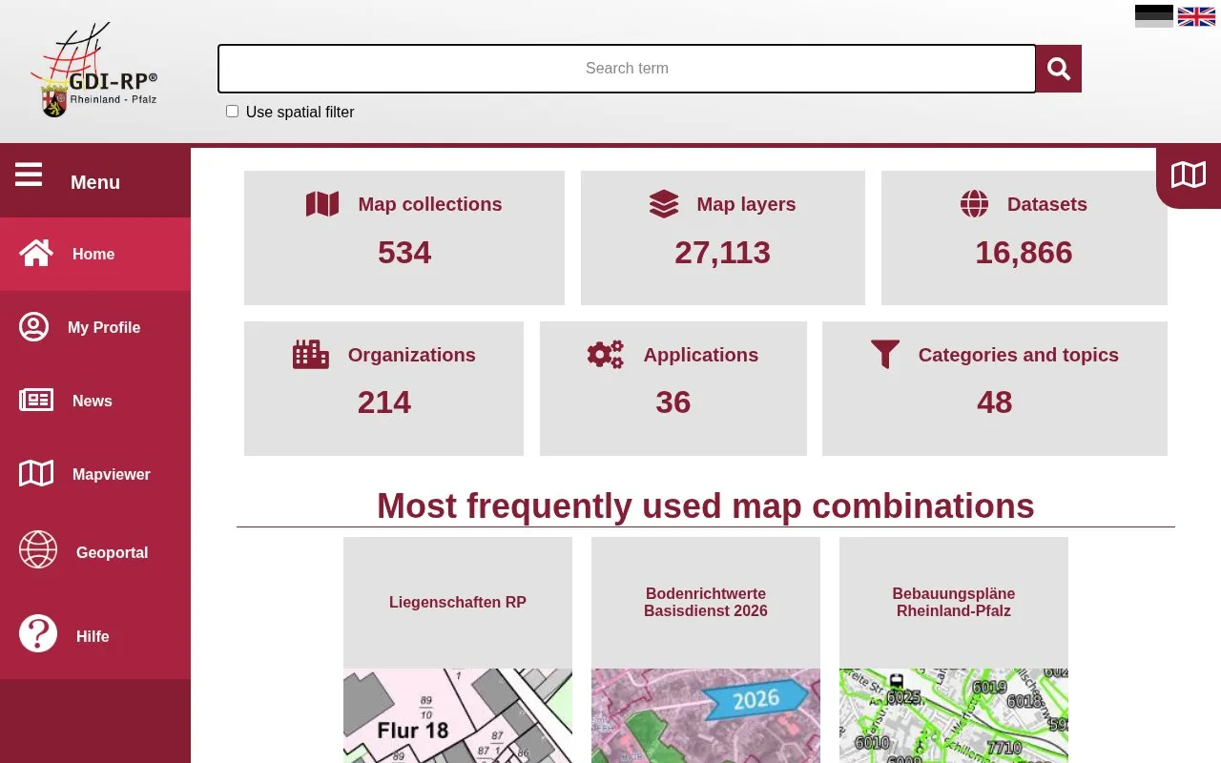Open the Map collections tile label
The height and width of the screenshot is (763, 1221).
tap(430, 204)
